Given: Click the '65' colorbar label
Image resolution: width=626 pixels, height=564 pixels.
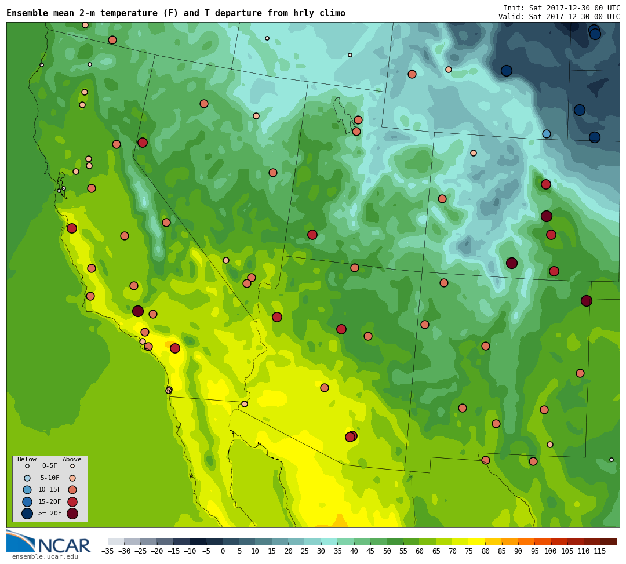Looking at the screenshot, I should pos(436,551).
